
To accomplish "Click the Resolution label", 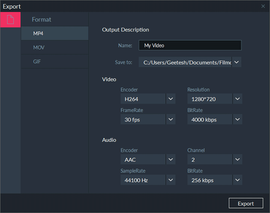I will pos(198,90).
